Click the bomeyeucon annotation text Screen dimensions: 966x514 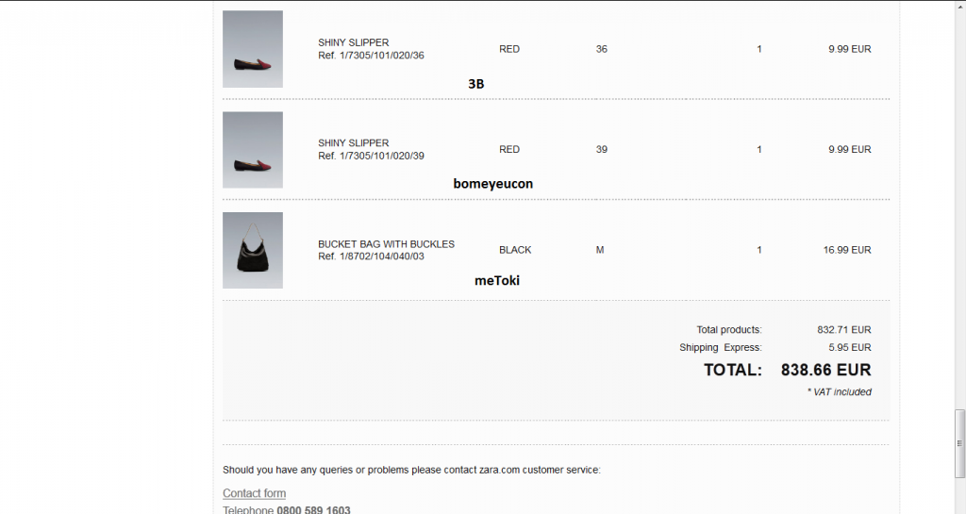(x=492, y=184)
